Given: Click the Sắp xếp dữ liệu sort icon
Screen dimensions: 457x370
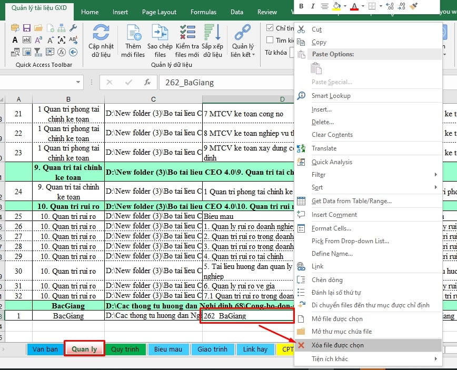Looking at the screenshot, I should tap(213, 33).
